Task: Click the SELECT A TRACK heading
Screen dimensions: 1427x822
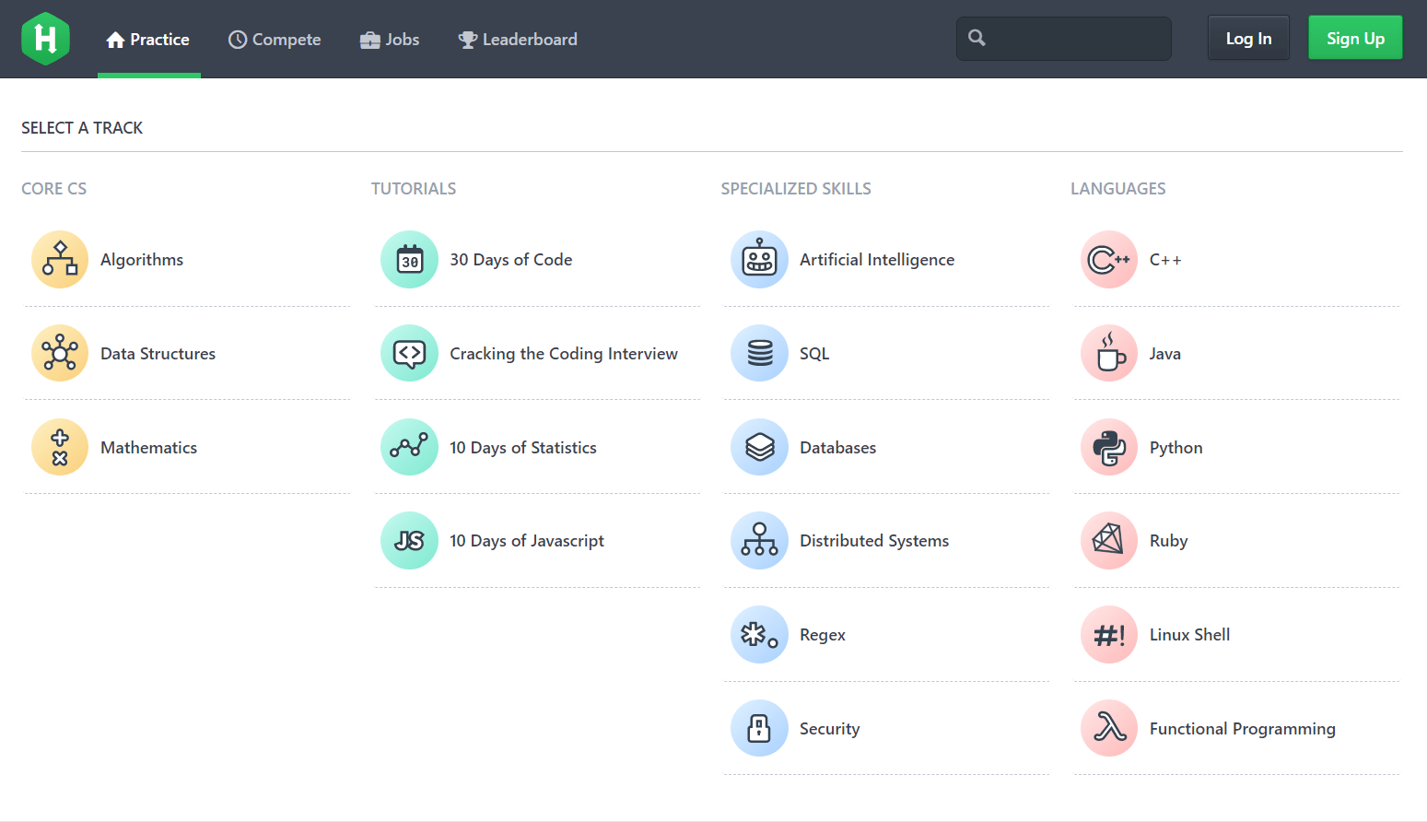Action: click(82, 128)
